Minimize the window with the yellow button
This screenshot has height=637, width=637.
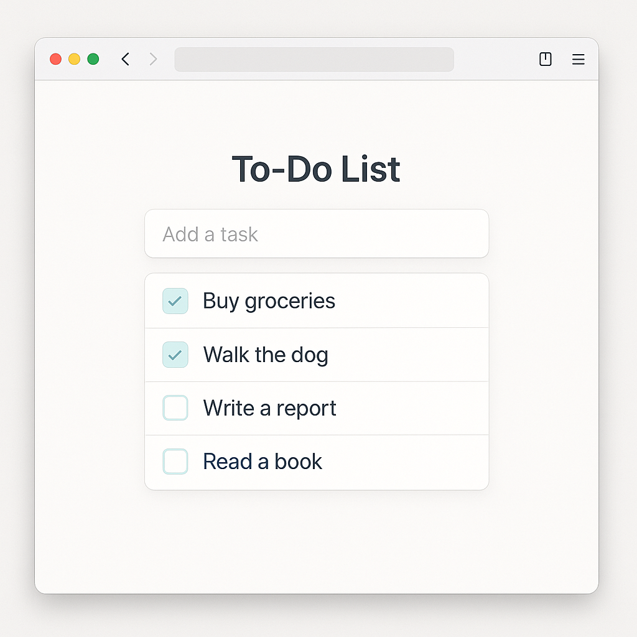(75, 59)
